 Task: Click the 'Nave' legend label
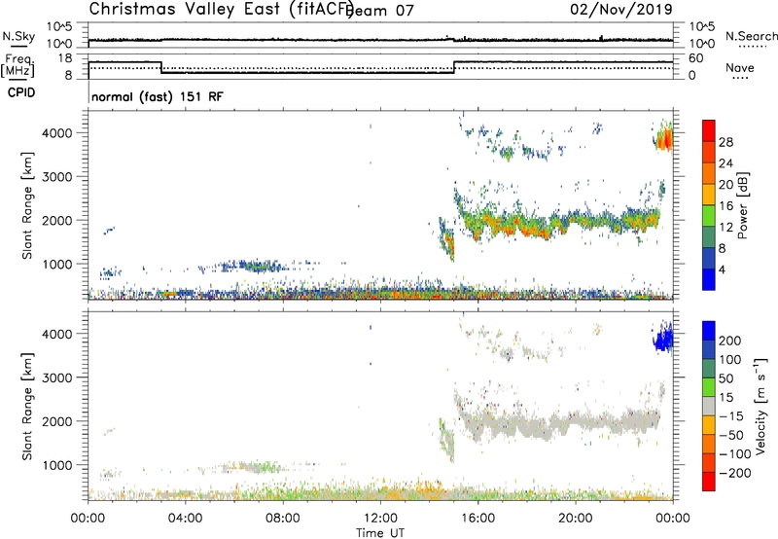pos(740,67)
